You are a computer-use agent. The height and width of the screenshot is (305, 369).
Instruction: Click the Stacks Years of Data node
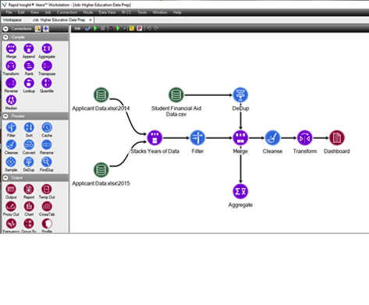[154, 138]
